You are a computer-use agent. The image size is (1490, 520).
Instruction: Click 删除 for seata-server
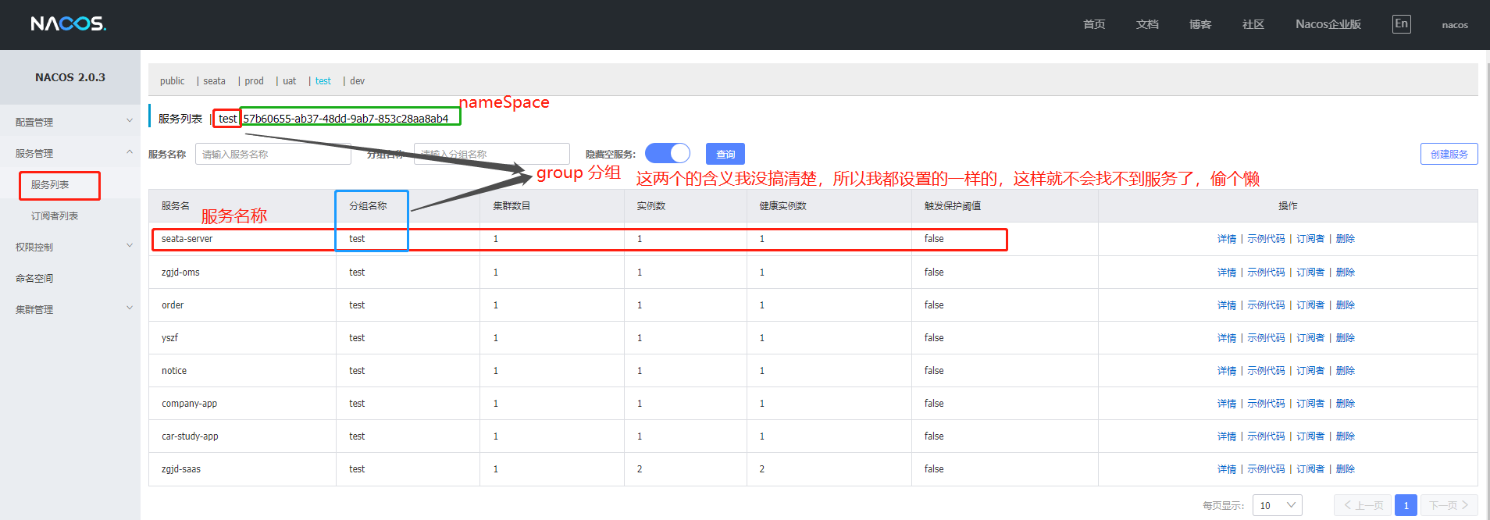[1345, 239]
